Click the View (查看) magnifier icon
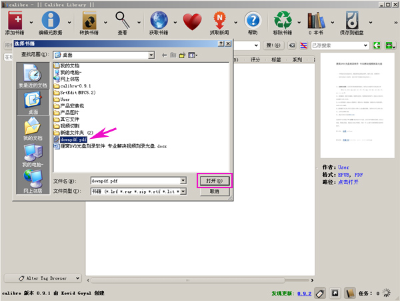Viewport: 400px width, 301px height. (123, 20)
